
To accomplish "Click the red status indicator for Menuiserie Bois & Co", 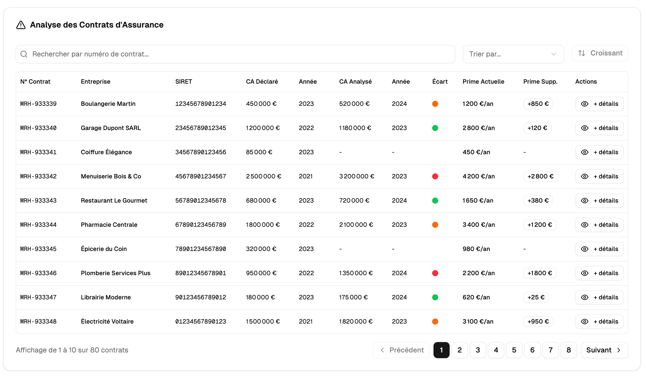I will [x=436, y=176].
